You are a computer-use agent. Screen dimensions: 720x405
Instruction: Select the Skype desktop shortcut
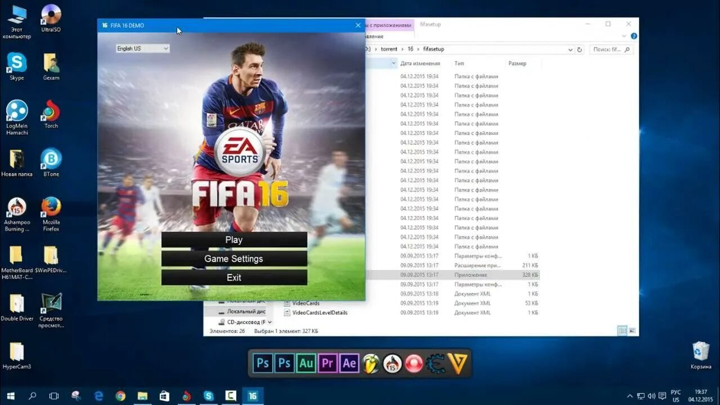tap(17, 66)
